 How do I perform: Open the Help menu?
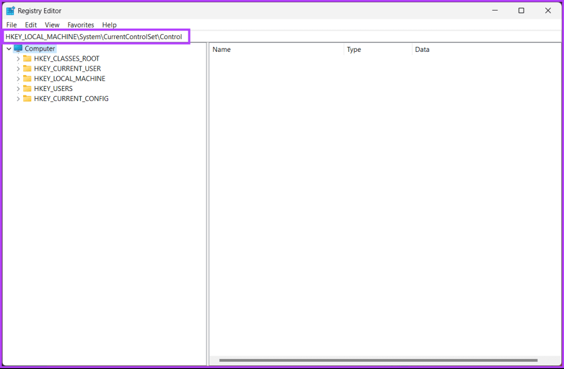[x=109, y=25]
